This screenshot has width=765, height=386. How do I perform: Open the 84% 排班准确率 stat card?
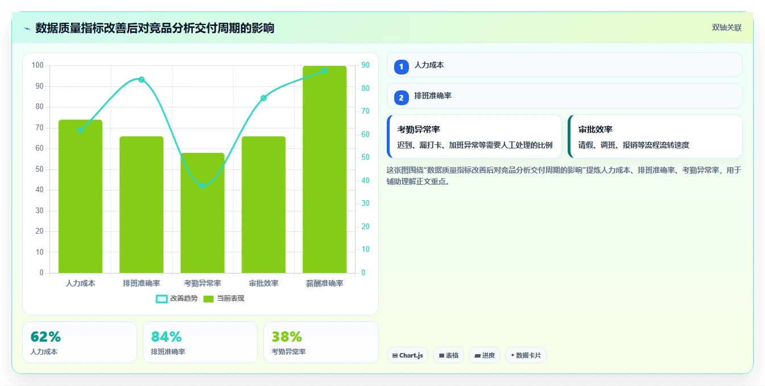[x=200, y=342]
